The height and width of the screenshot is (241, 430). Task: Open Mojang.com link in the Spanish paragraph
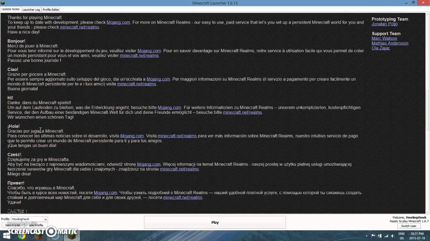132,136
